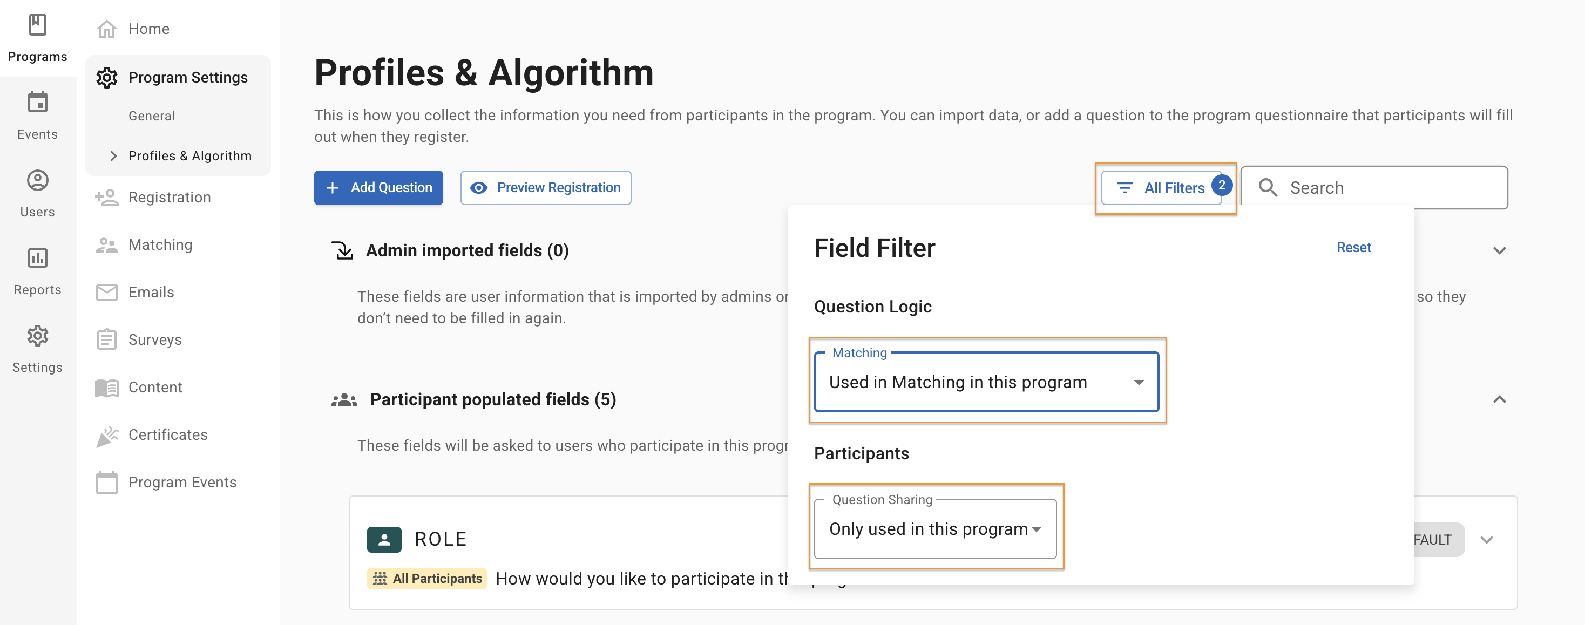Click the magnifier icon in Search box
Image resolution: width=1585 pixels, height=625 pixels.
coord(1268,188)
